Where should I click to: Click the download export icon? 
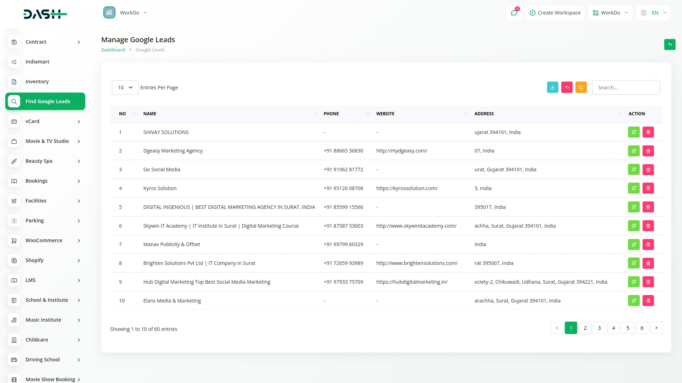[552, 87]
